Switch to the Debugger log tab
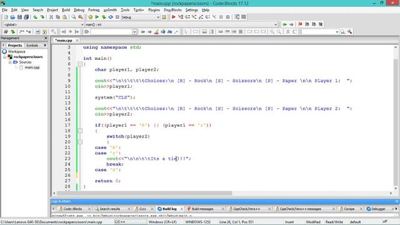Image resolution: width=400 pixels, height=225 pixels. pos(378,209)
